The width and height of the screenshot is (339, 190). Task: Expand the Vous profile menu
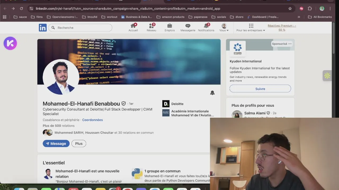point(224,27)
